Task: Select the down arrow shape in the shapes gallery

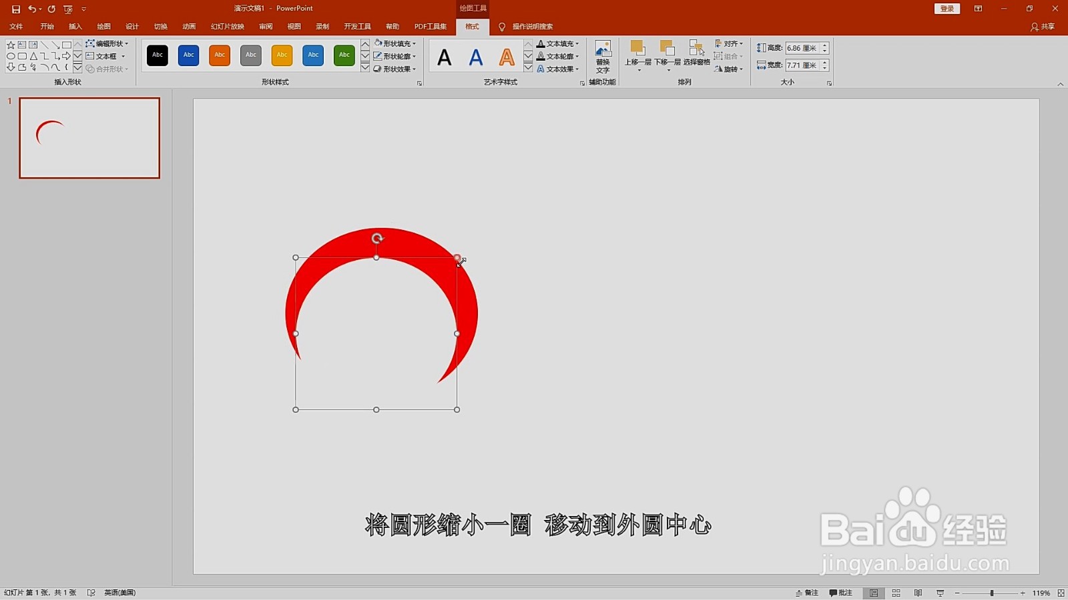Action: click(11, 67)
